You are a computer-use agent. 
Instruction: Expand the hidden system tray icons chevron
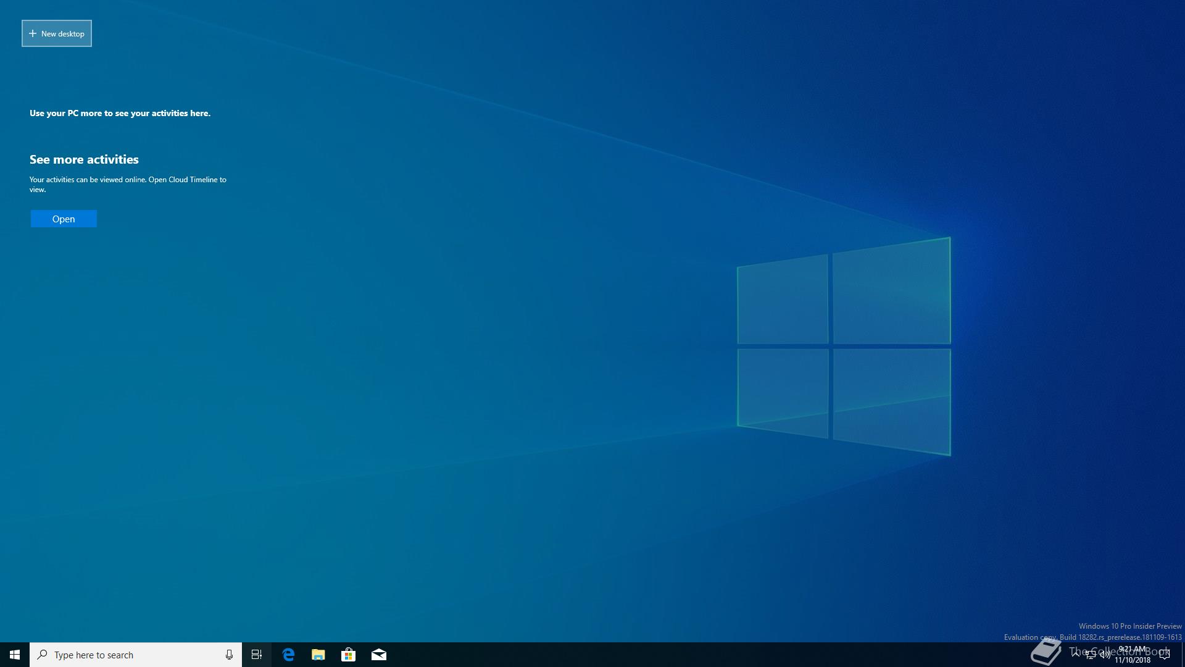[x=1076, y=655]
